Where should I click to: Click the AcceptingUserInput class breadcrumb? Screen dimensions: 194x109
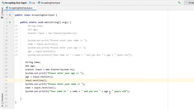pos(49,3)
